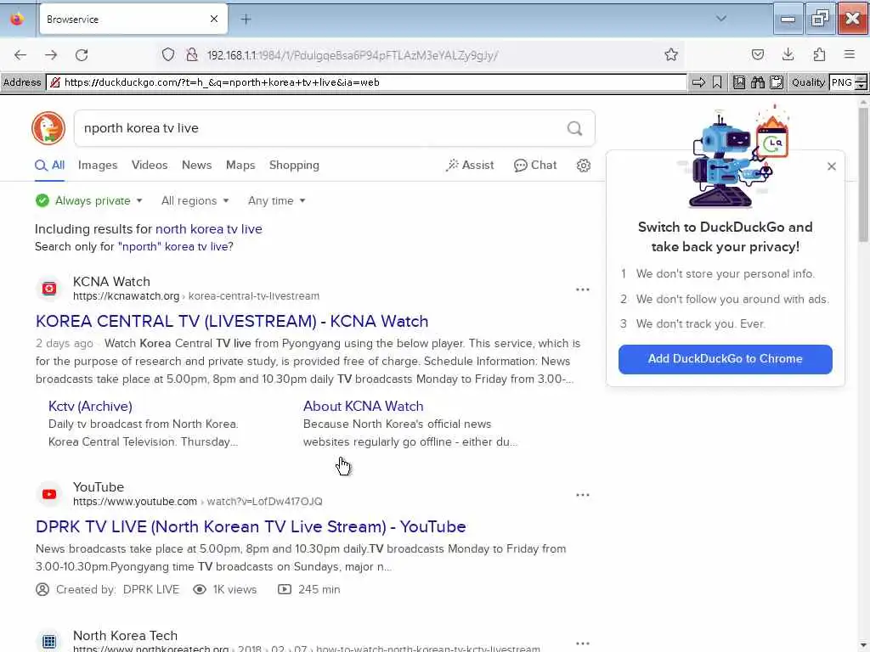Screen dimensions: 870x652
Task: Expand the Always private dropdown
Action: pos(88,200)
